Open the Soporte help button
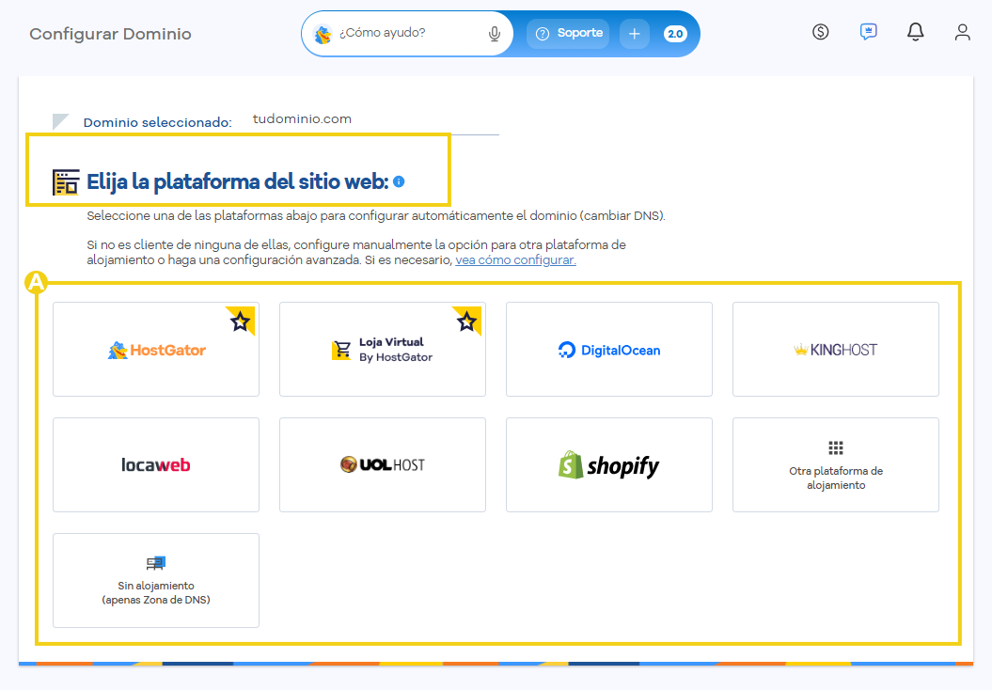Screen dimensions: 992x690 (x=568, y=34)
